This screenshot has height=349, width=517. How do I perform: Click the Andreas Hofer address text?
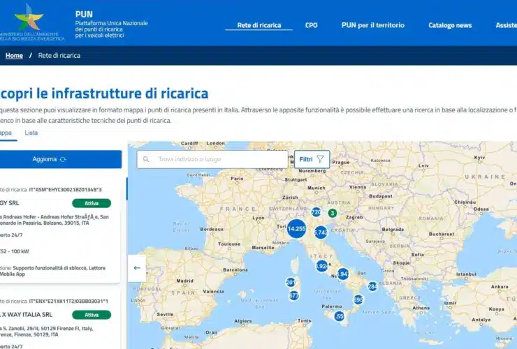(54, 220)
